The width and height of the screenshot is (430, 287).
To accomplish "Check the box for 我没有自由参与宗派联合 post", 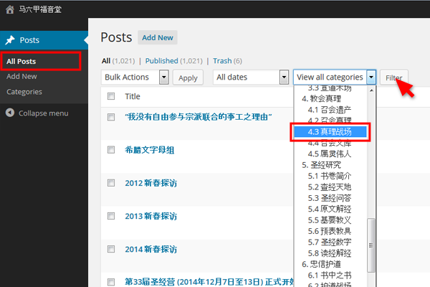I will coord(111,117).
